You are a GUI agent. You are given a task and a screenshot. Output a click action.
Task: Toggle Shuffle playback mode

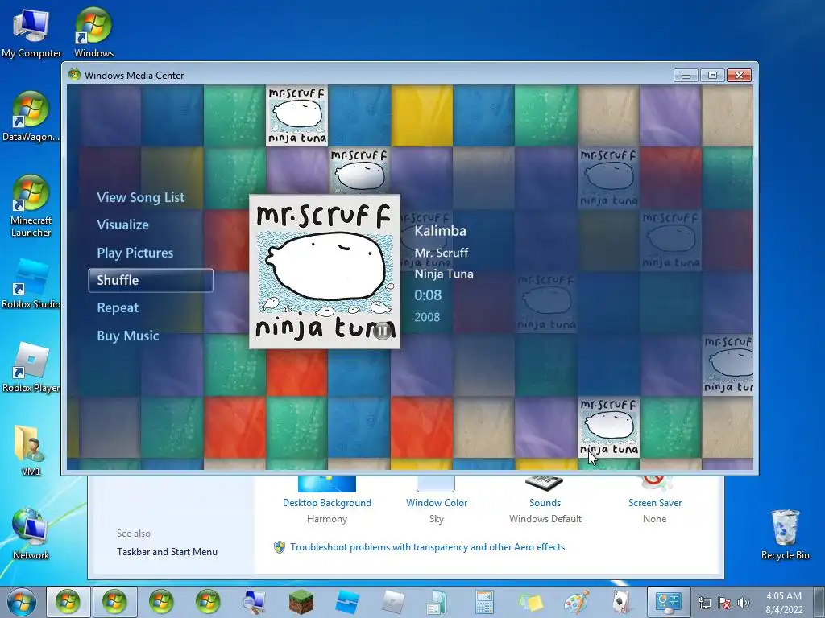(x=151, y=280)
